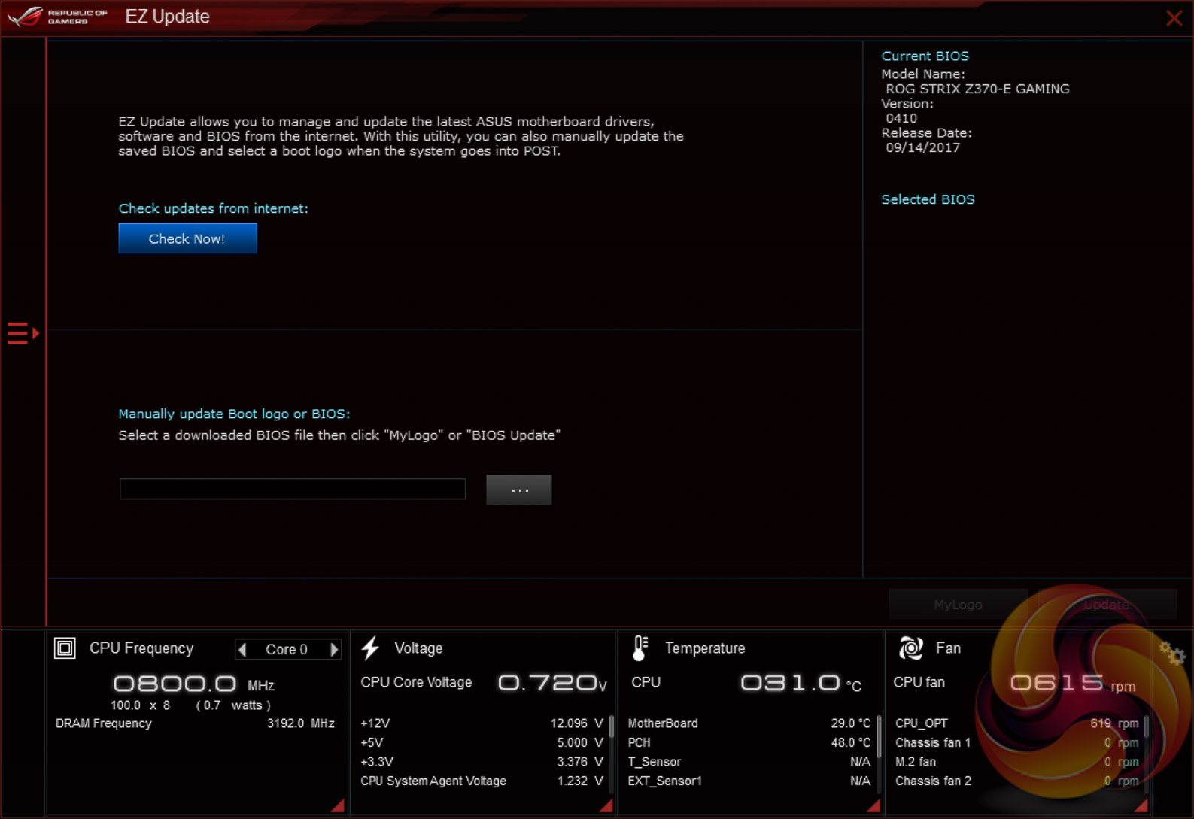Close the EZ Update window
The image size is (1194, 819).
1174,18
